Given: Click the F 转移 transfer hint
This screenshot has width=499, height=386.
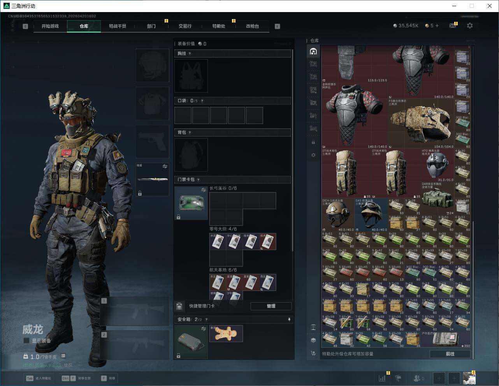Looking at the screenshot, I should 108,378.
